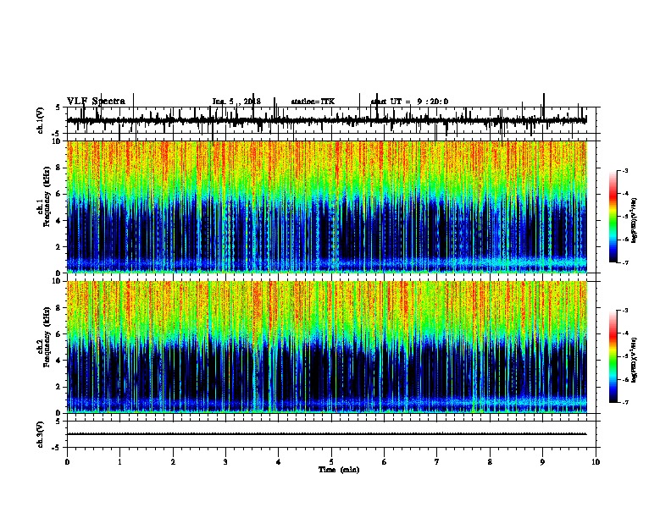671x518 pixels.
Task: Select the "ch.1(V)" axis label
Action: [41, 120]
